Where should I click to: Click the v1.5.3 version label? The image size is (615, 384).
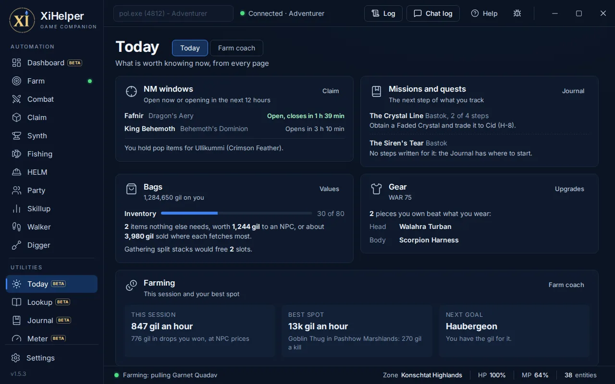18,373
